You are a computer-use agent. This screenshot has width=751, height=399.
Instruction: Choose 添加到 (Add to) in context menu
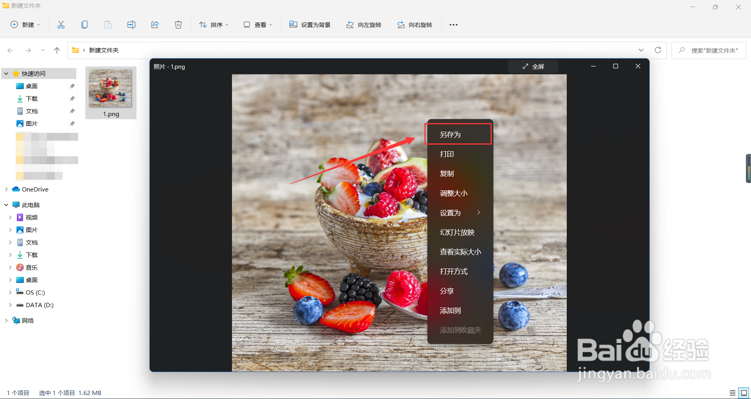(x=460, y=310)
